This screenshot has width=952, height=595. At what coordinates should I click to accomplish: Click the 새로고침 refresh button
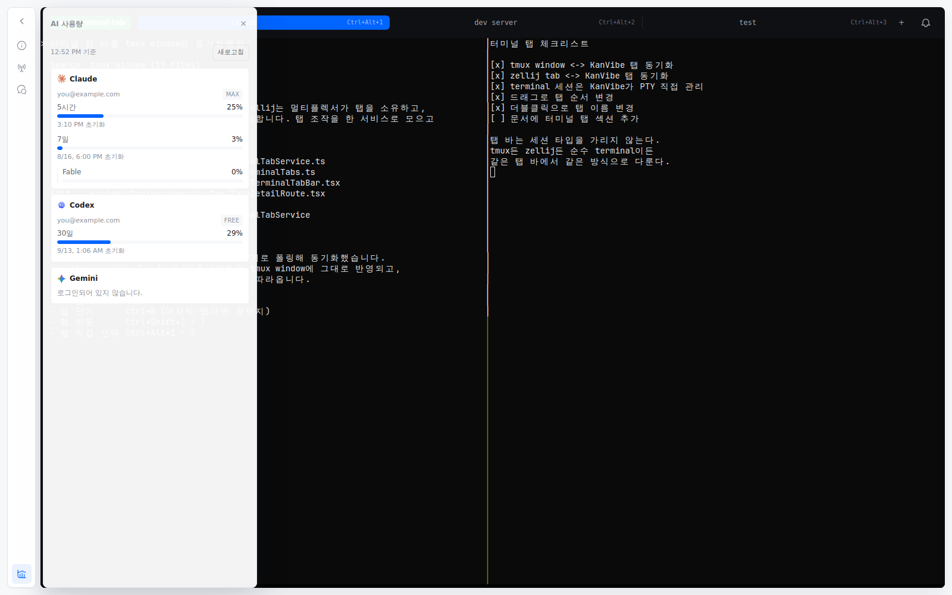(230, 52)
